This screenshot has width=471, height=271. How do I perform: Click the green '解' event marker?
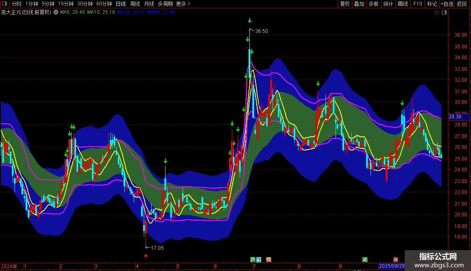point(258,259)
